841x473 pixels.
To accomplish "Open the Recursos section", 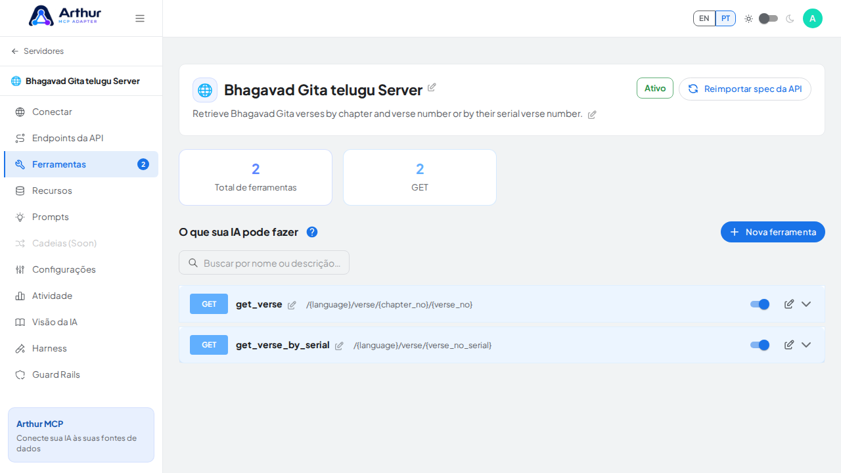I will [81, 191].
